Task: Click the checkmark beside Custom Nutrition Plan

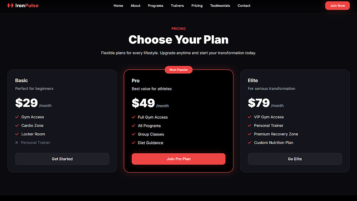Action: 250,143
